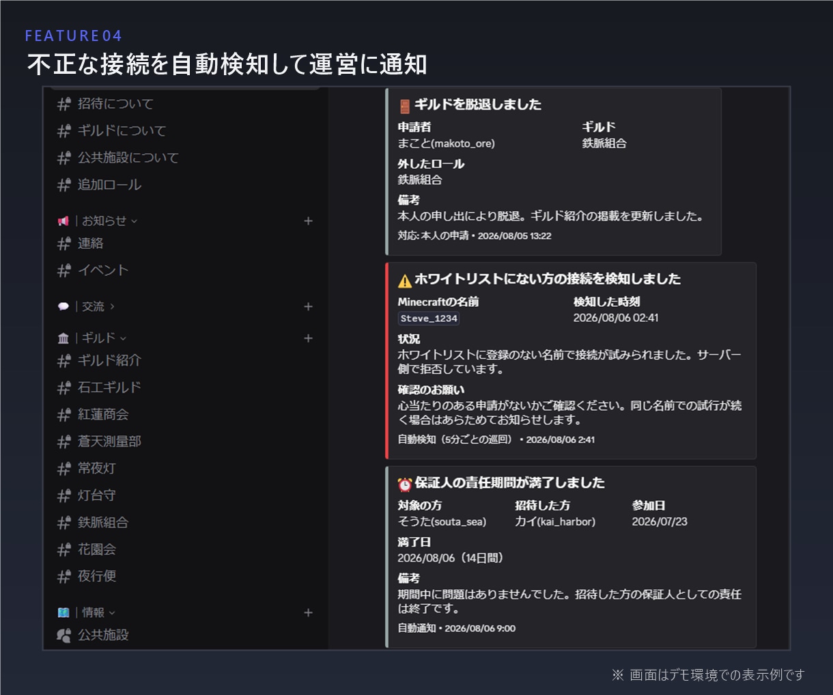This screenshot has width=833, height=695.
Task: Add a channel to the ギルド category
Action: coord(308,338)
